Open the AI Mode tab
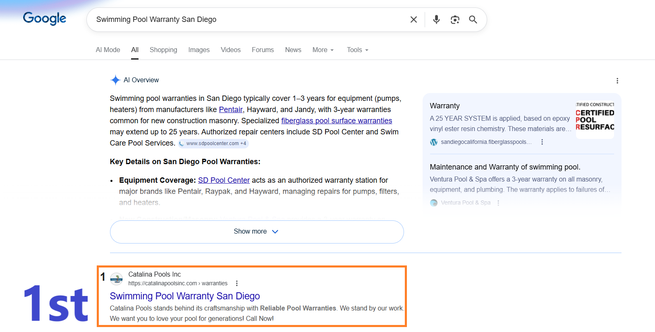The image size is (655, 332). (x=108, y=50)
